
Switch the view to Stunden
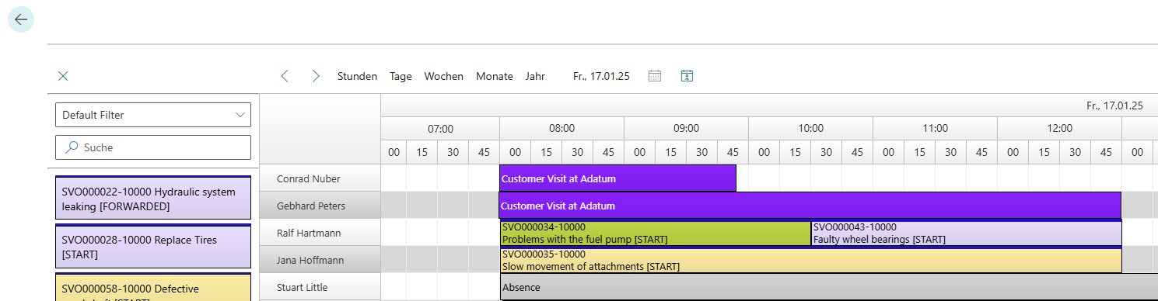click(357, 76)
